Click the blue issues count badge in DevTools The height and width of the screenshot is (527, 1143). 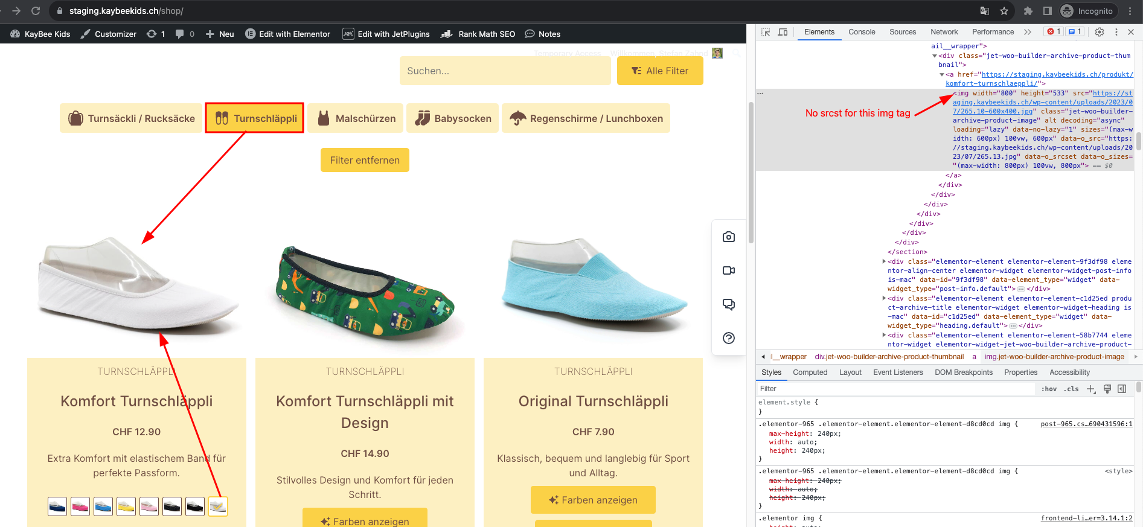1075,31
